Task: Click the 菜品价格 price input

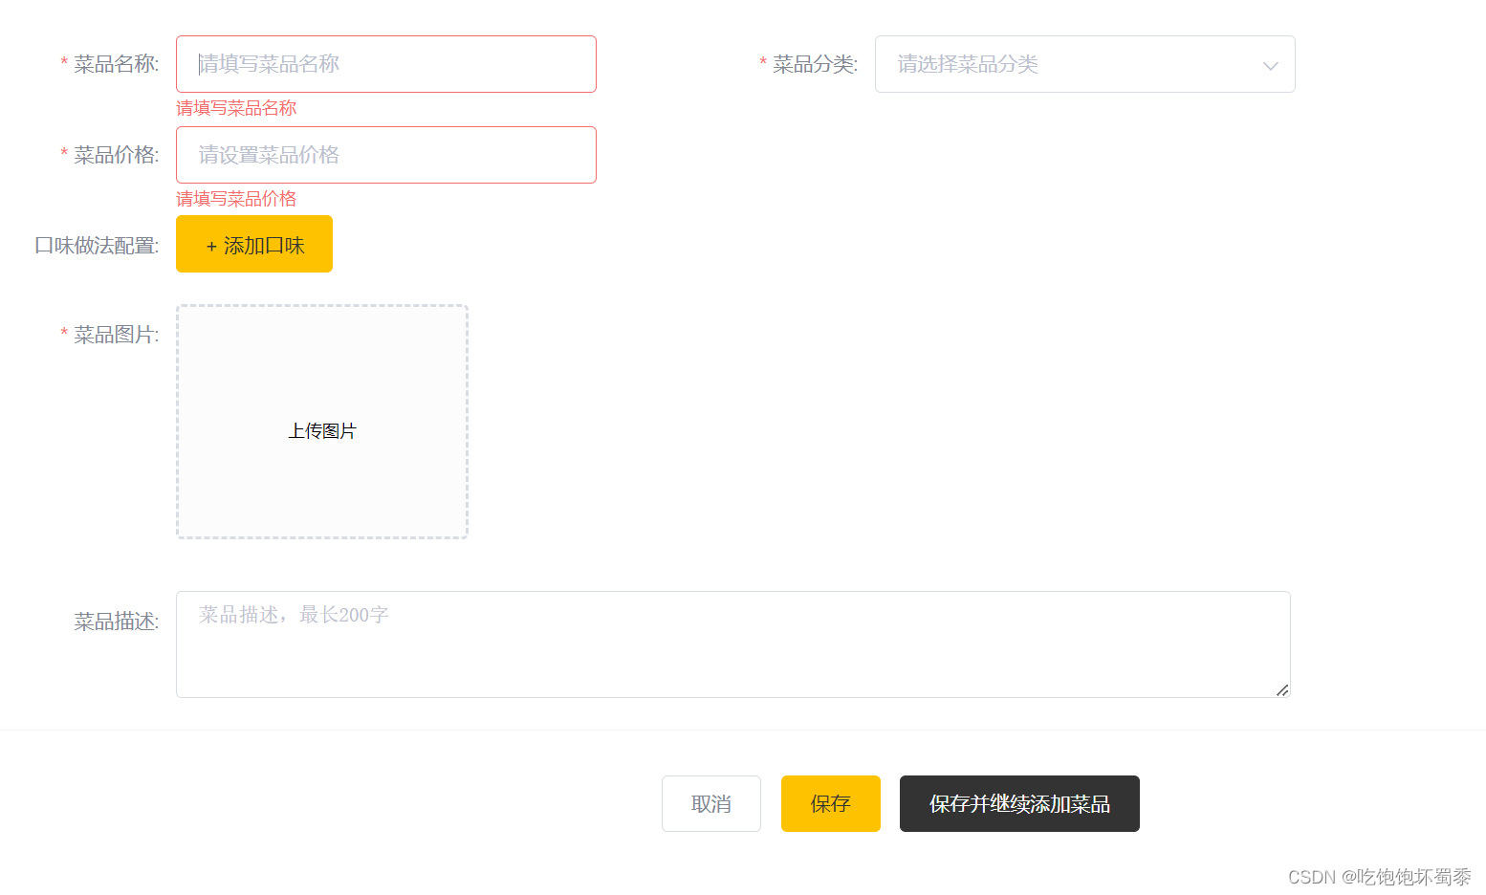Action: tap(385, 154)
